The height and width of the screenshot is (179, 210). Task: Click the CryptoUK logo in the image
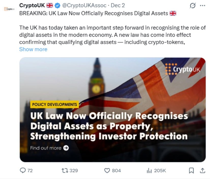coord(183,69)
